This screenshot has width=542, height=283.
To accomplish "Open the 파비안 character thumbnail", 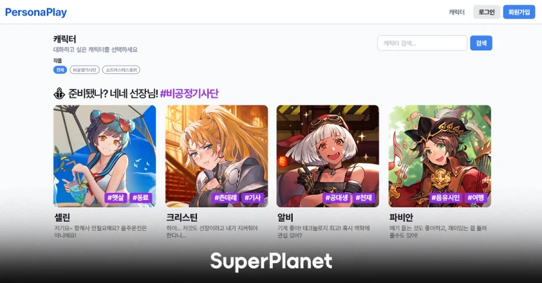I will (x=440, y=156).
